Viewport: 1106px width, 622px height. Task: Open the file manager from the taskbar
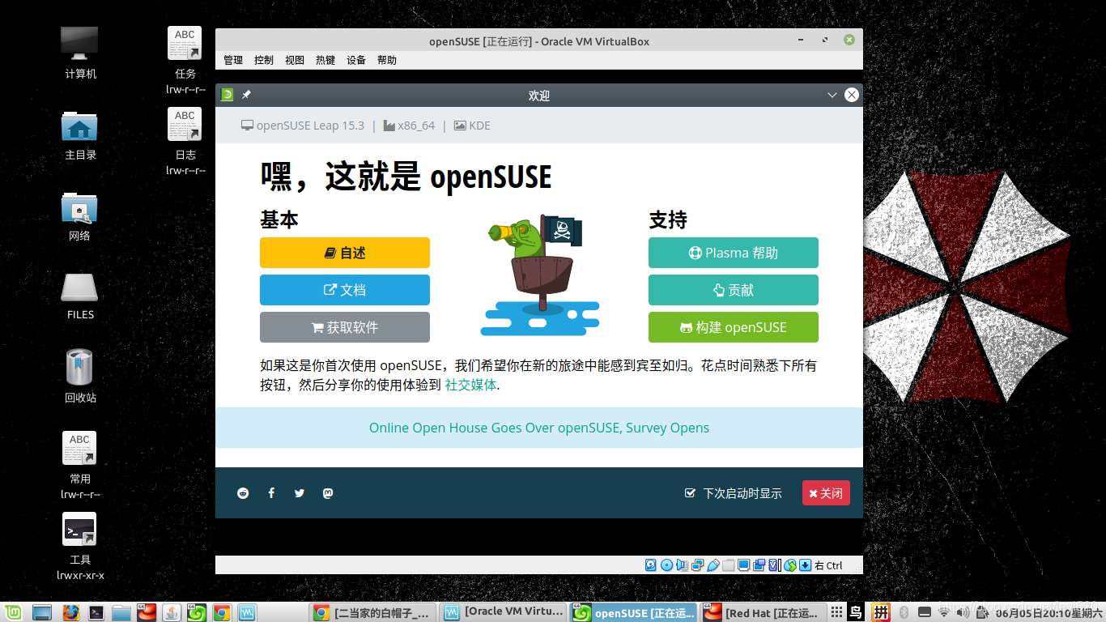[x=121, y=613]
